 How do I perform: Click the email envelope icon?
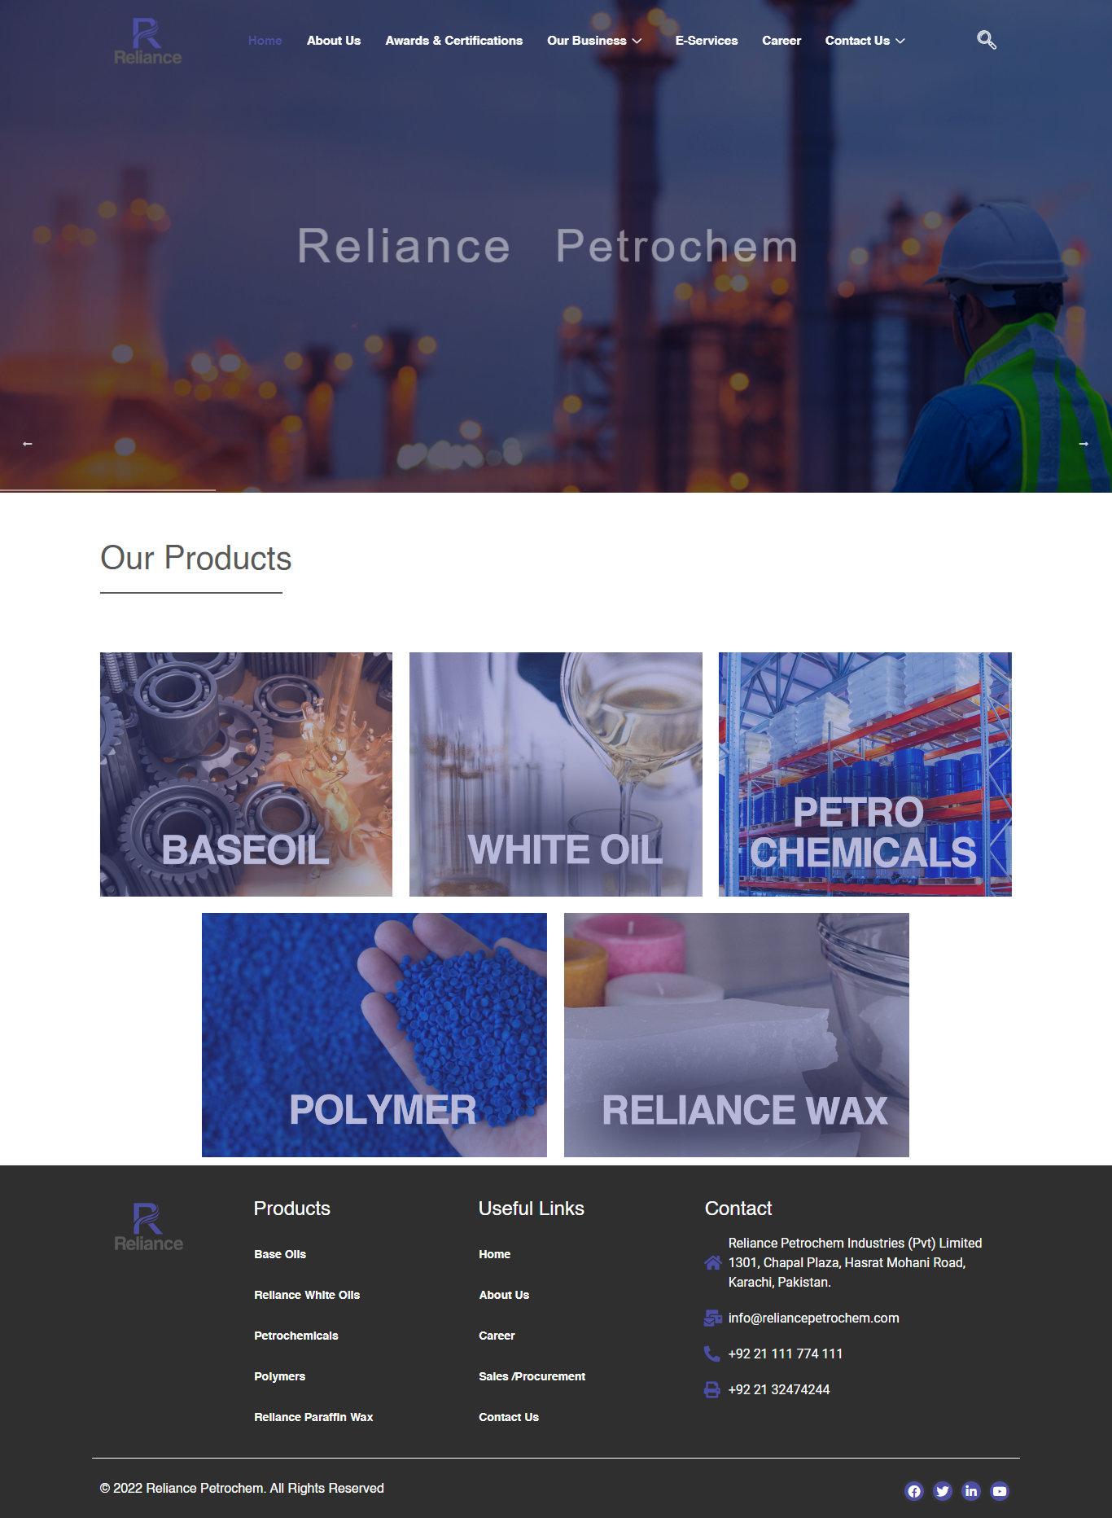point(712,1318)
